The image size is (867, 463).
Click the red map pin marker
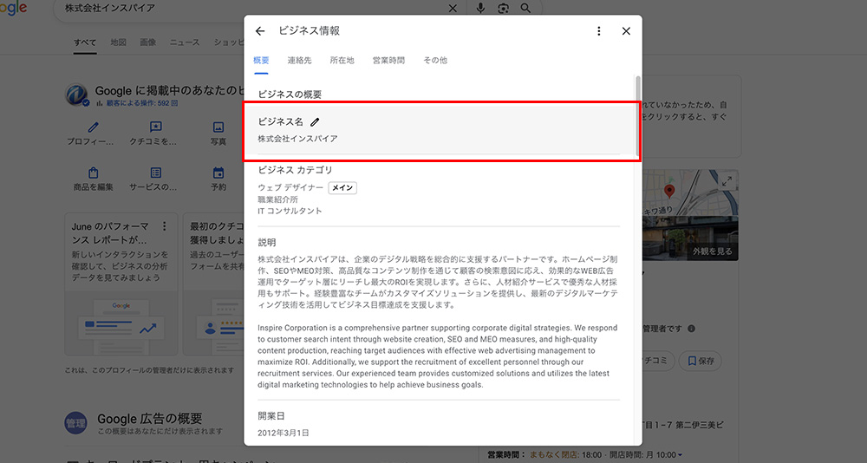coord(669,192)
